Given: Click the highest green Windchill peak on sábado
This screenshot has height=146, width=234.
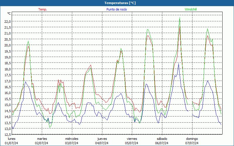Looking at the screenshot, I should [x=180, y=18].
